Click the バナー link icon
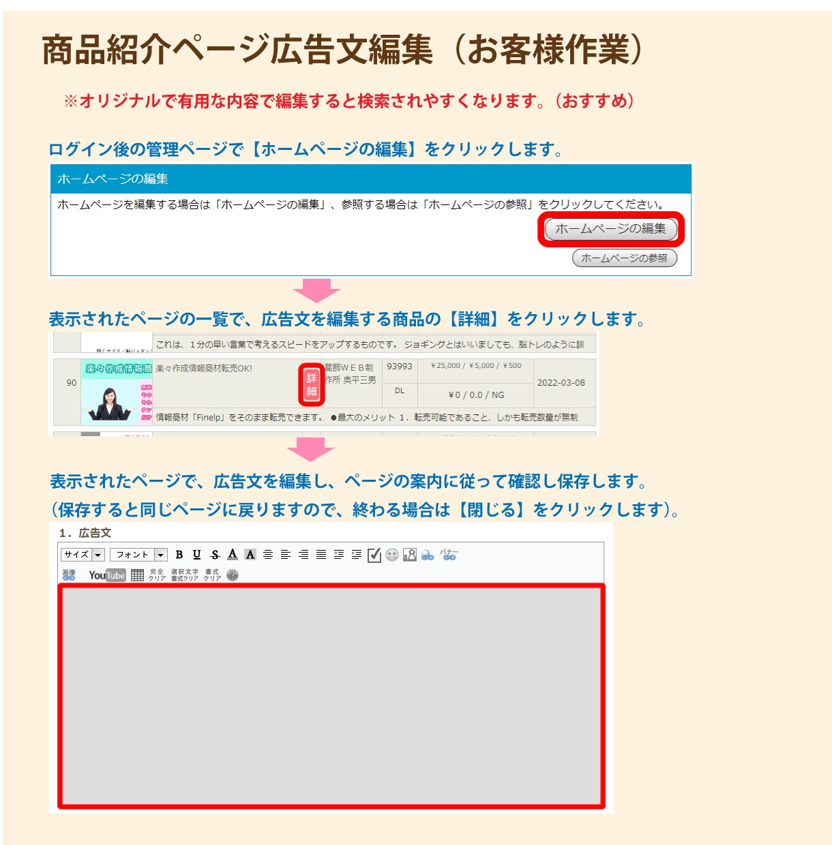 [x=449, y=555]
